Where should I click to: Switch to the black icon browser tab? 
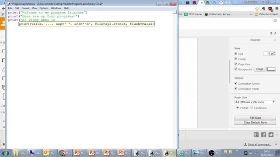tap(187, 3)
